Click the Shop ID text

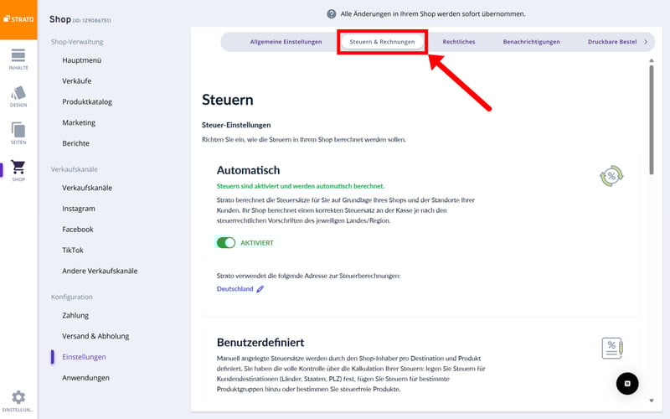[x=91, y=20]
